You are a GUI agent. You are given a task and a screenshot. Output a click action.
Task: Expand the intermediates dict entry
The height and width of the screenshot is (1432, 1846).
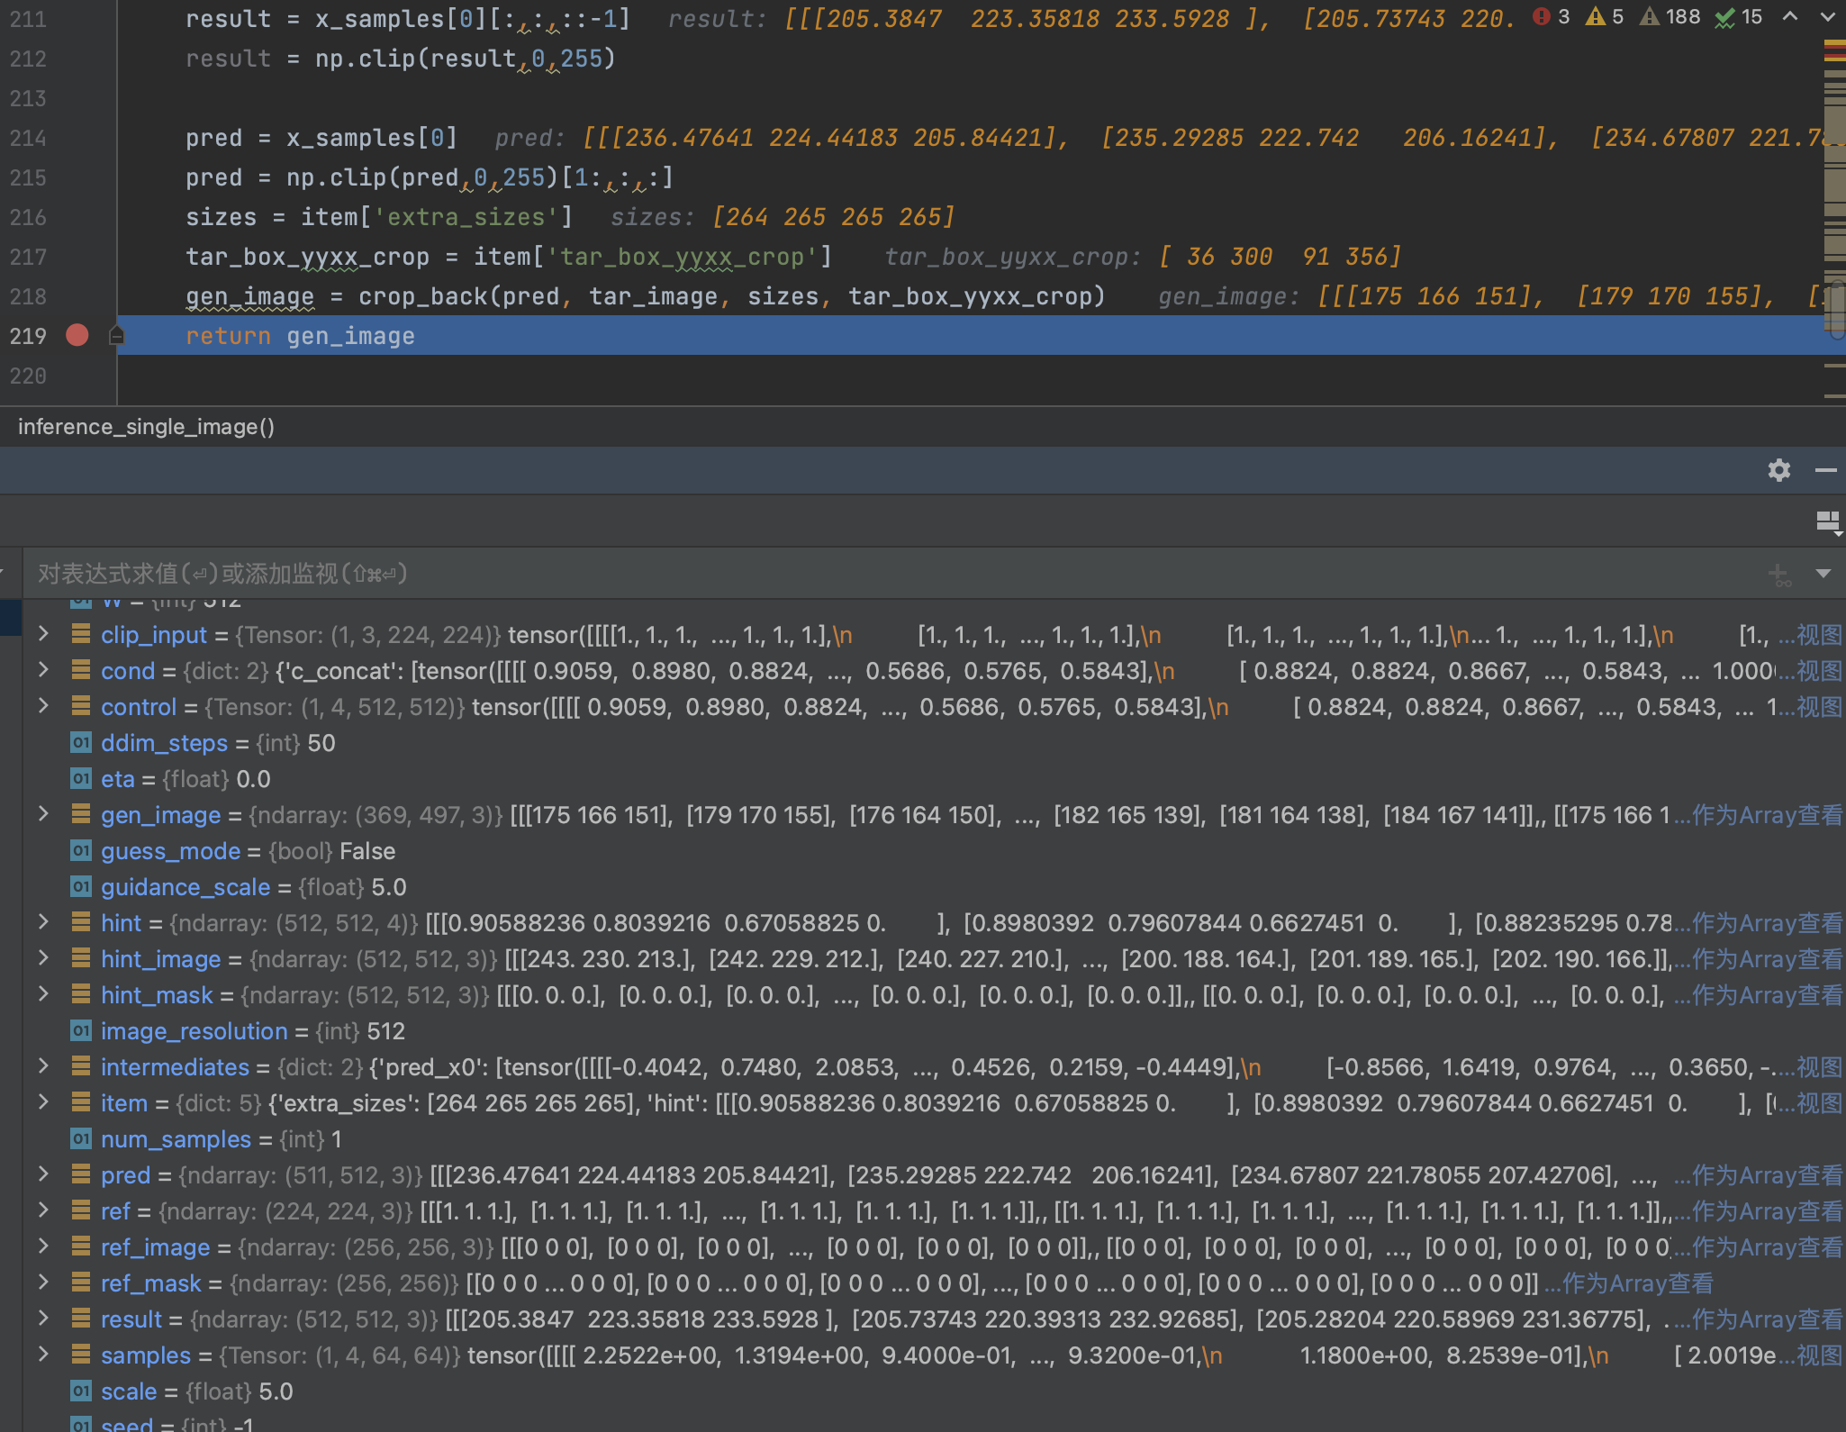[42, 1067]
